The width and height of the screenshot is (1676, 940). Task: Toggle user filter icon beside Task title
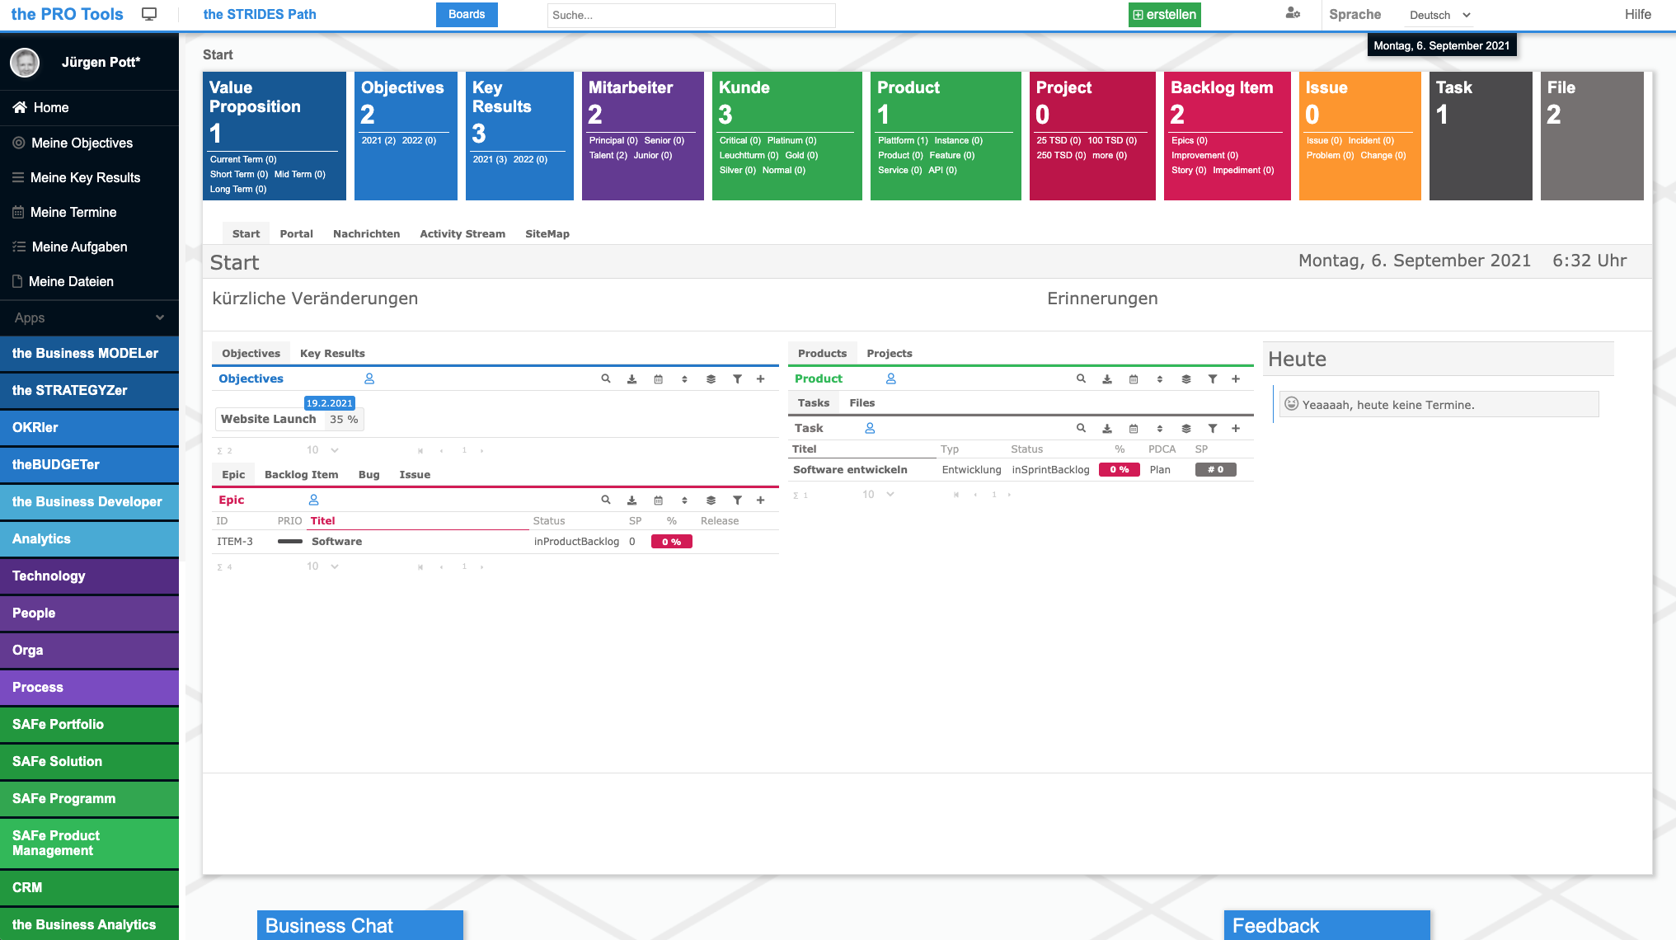870,428
